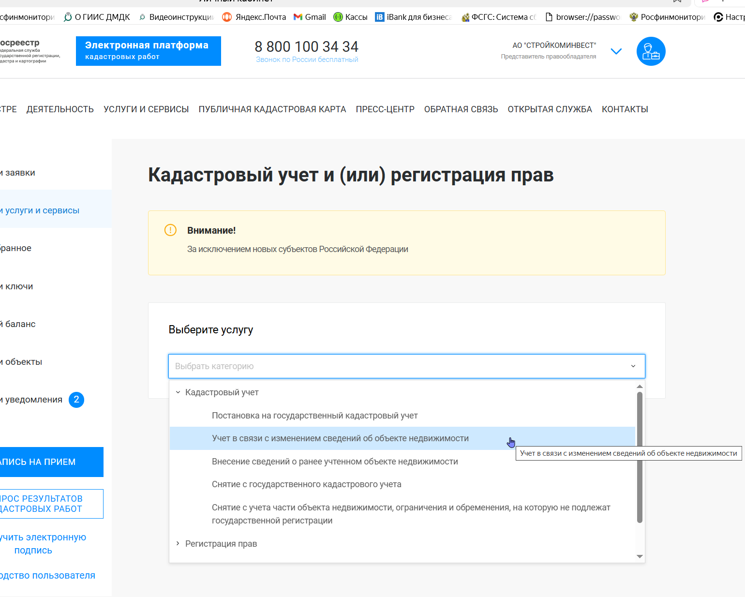Open the ФСГС: Система bookmark
745x597 pixels.
pos(499,17)
